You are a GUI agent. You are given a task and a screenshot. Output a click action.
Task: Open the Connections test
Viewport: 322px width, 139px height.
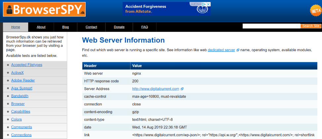coord(21,135)
